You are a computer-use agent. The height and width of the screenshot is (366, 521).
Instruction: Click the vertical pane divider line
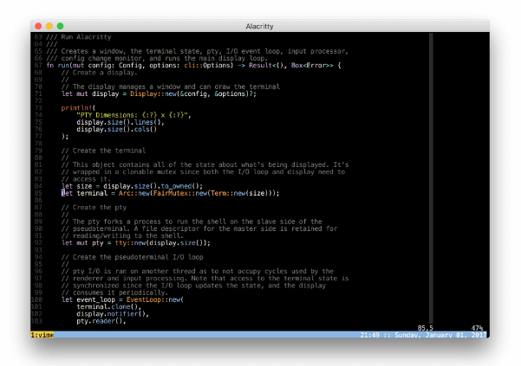(431, 173)
